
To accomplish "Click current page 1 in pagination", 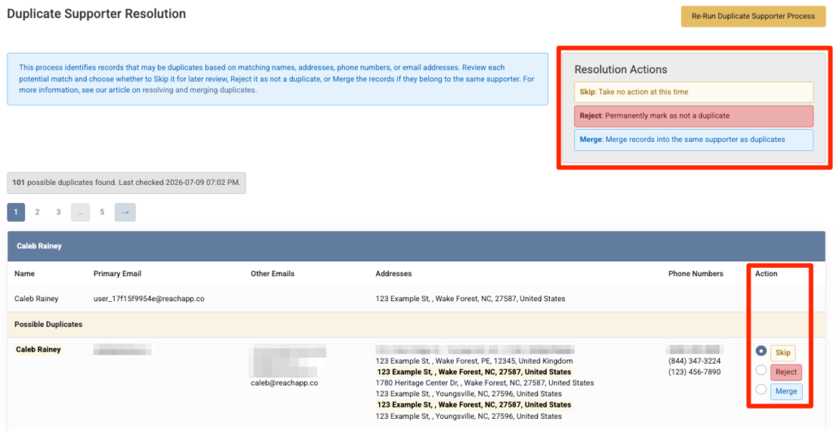I will coord(16,212).
